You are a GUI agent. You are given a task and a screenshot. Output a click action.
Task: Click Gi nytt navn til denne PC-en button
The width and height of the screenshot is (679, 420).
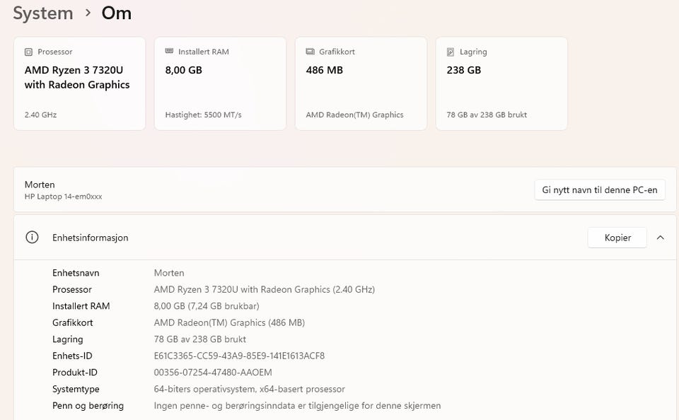point(600,189)
